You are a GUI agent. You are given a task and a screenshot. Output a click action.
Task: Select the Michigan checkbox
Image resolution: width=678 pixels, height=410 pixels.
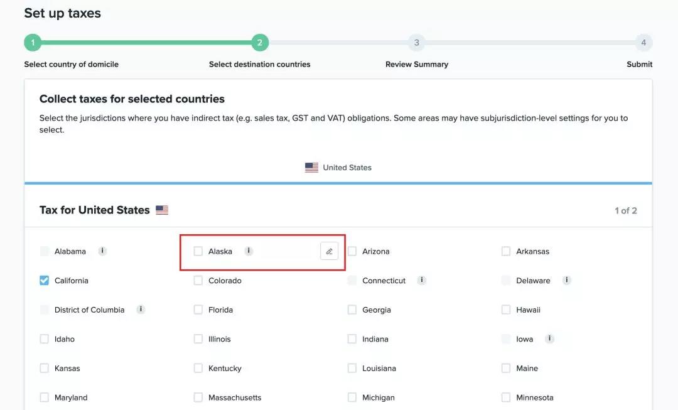352,397
